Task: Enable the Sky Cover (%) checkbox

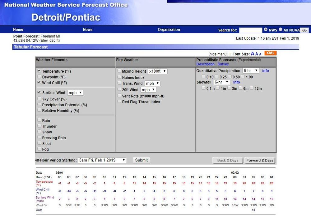Action: point(39,98)
